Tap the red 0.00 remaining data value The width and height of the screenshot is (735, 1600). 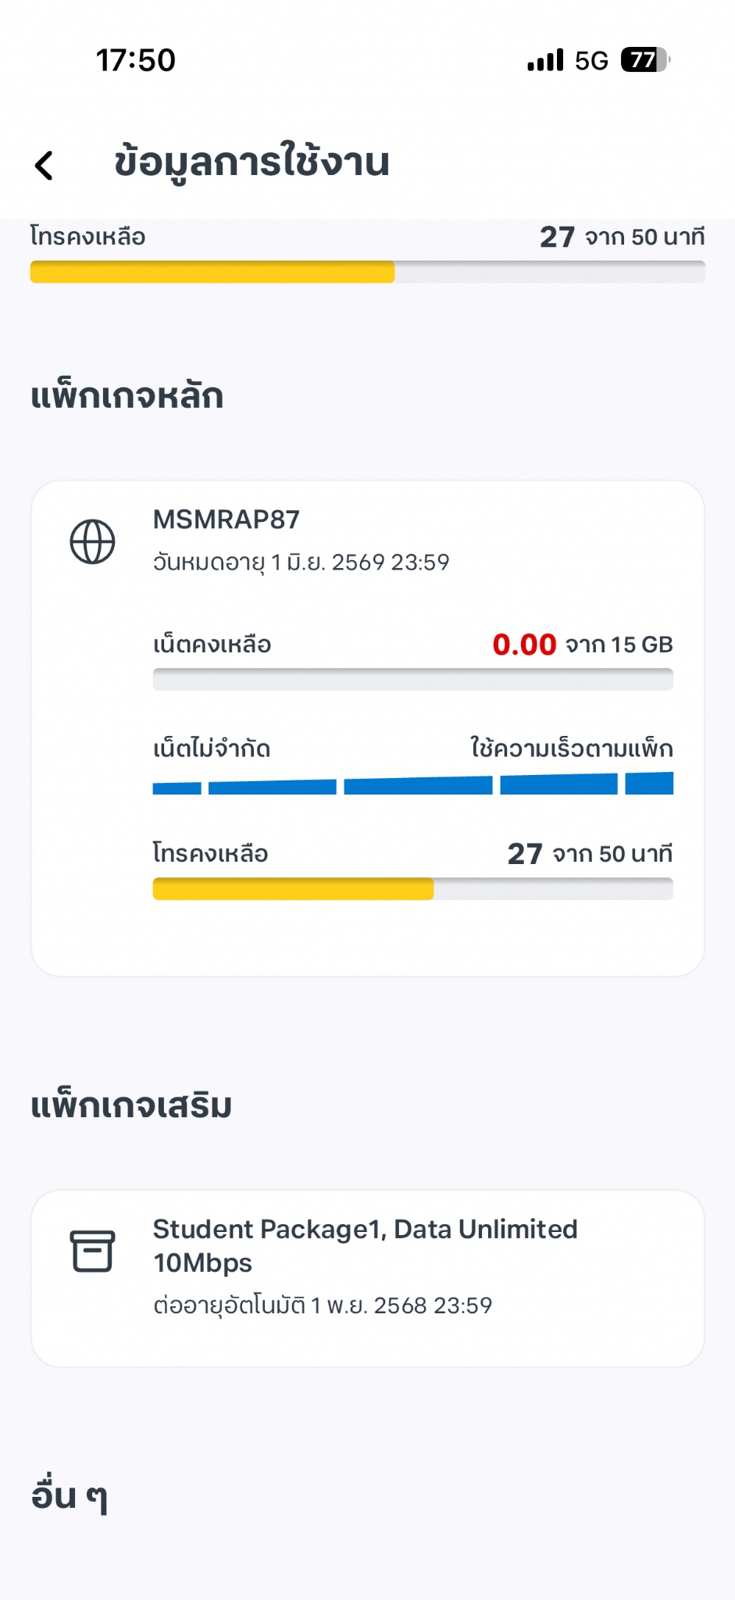click(x=524, y=645)
